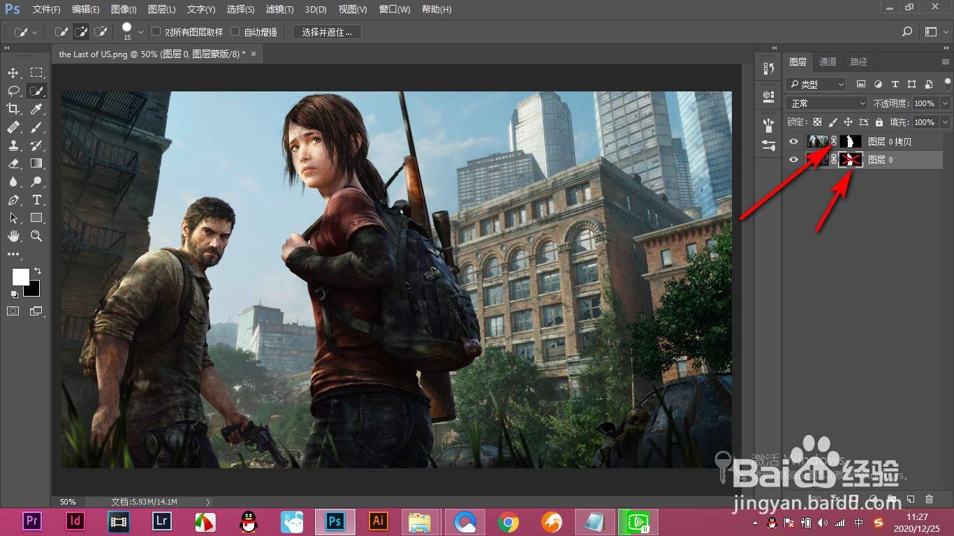
Task: Unlink the mask on 图层 0 拷贝
Action: point(834,141)
